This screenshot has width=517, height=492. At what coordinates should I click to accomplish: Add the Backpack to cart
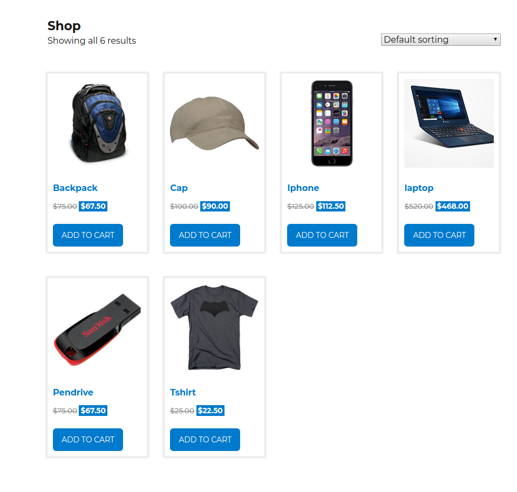[88, 235]
